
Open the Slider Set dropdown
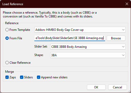88,47
